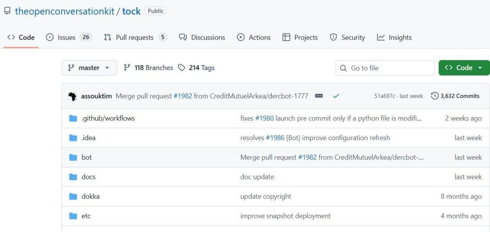Image resolution: width=490 pixels, height=232 pixels.
Task: Open the Actions tab
Action: click(x=254, y=37)
